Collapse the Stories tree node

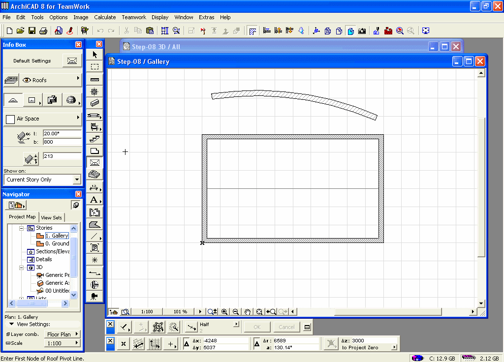click(x=21, y=228)
